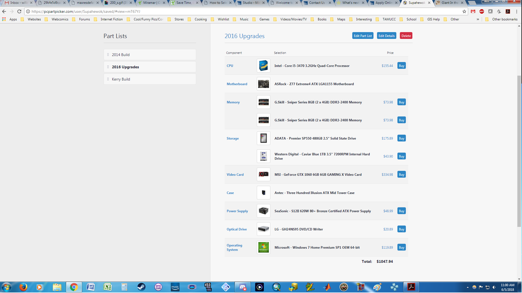Screen dimensions: 522x293
Task: Select the 2016 Upgrades part list
Action: 150,67
